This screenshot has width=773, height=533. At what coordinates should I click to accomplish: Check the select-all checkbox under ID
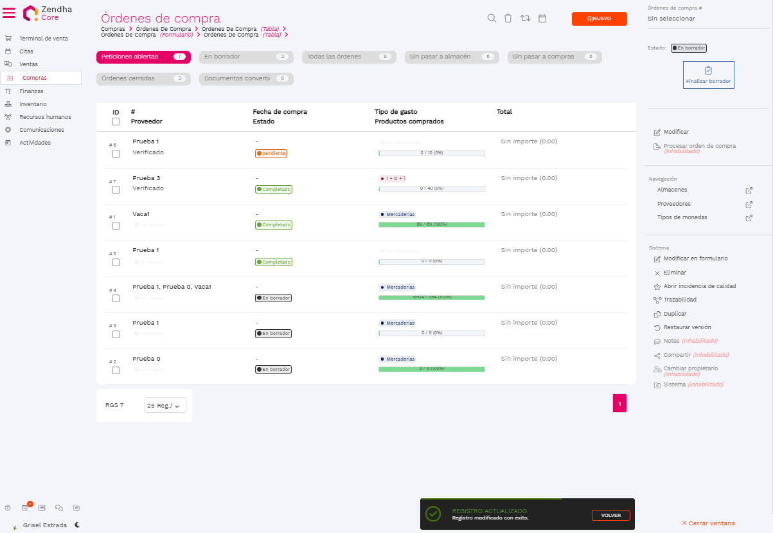(116, 122)
